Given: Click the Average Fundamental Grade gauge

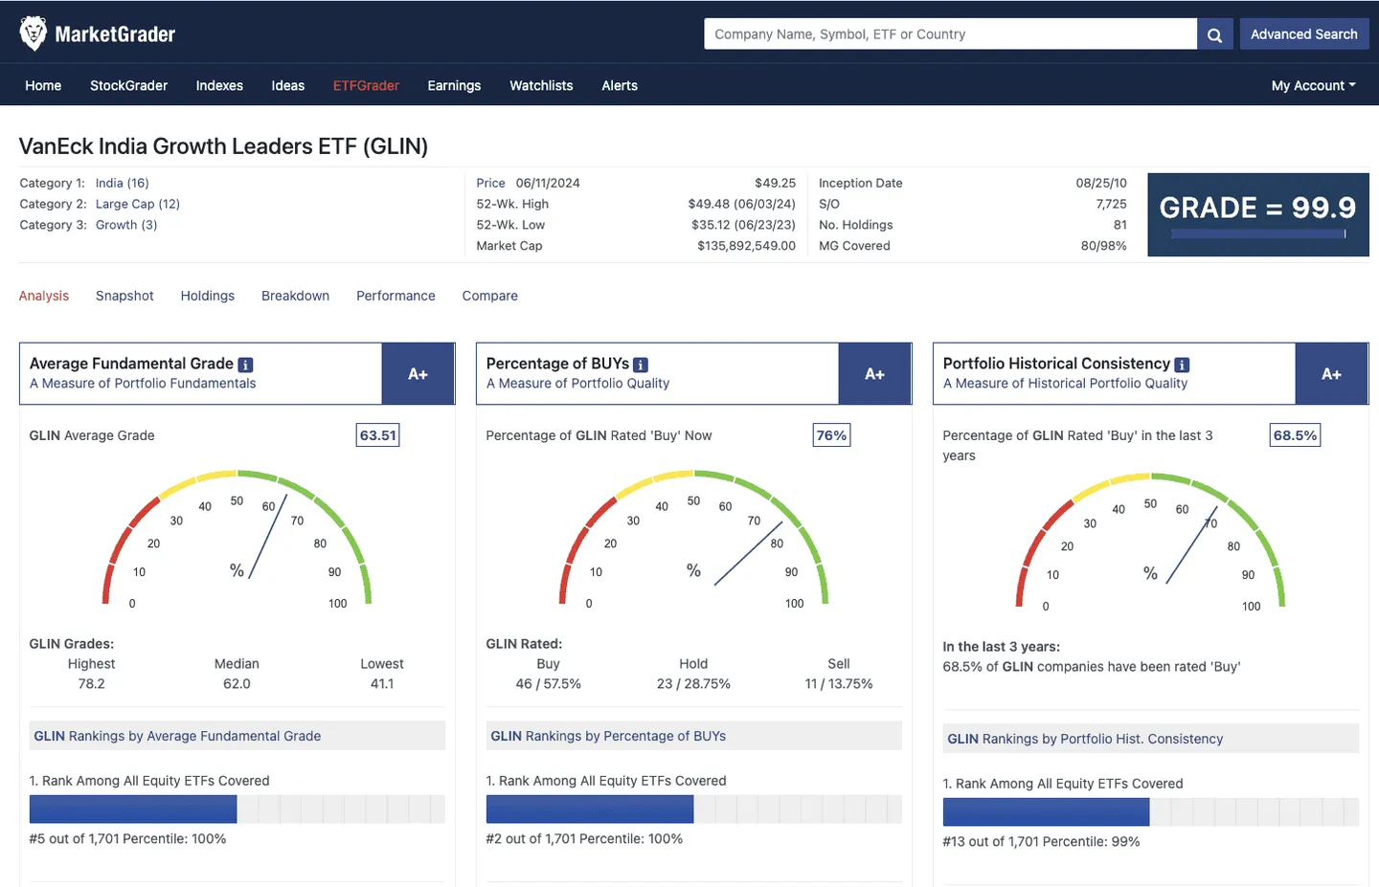Looking at the screenshot, I should click(237, 539).
